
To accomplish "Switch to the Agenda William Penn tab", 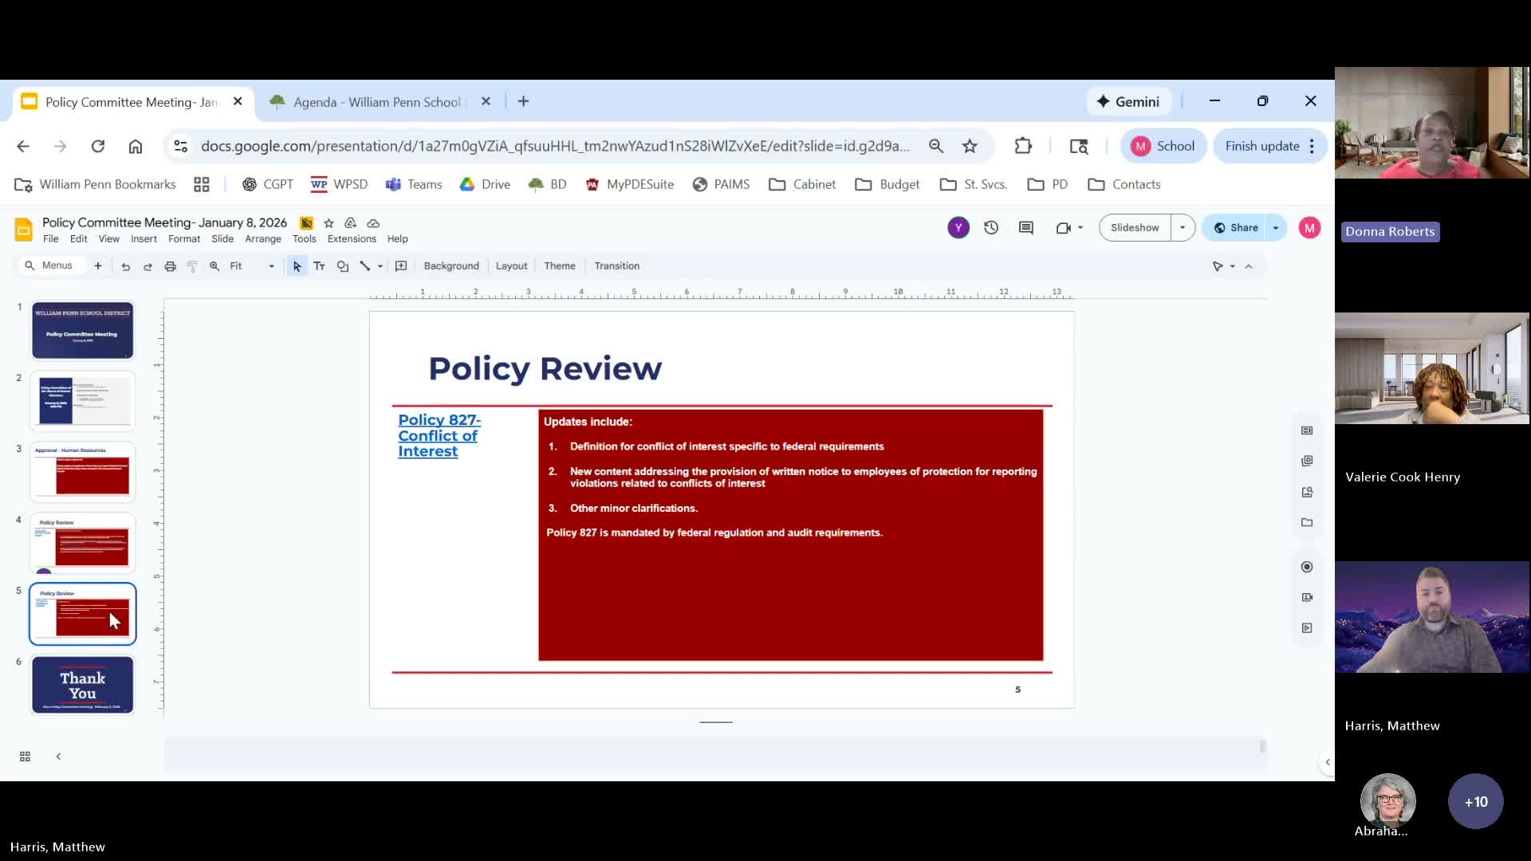I will click(x=376, y=102).
